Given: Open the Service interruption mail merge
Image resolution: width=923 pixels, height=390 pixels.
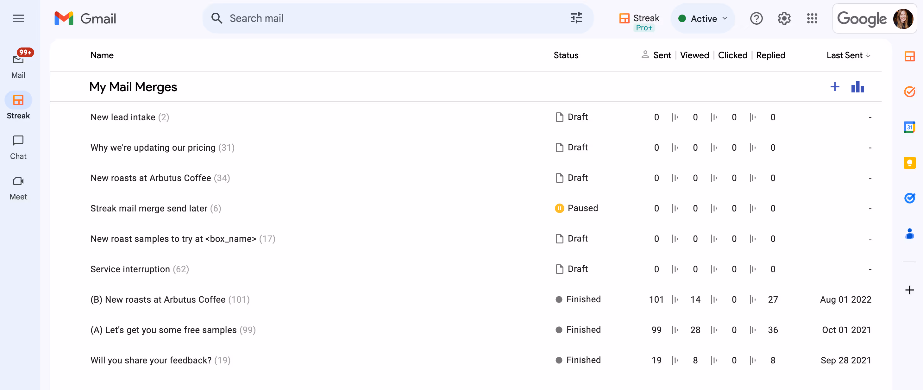Looking at the screenshot, I should click(x=130, y=269).
